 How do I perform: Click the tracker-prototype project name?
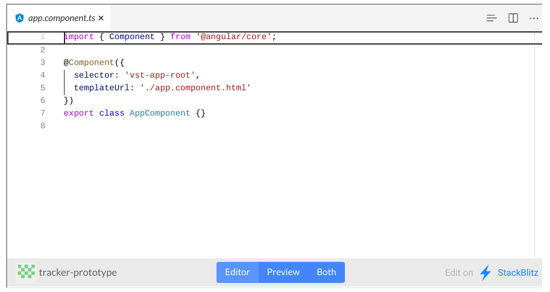(x=78, y=272)
